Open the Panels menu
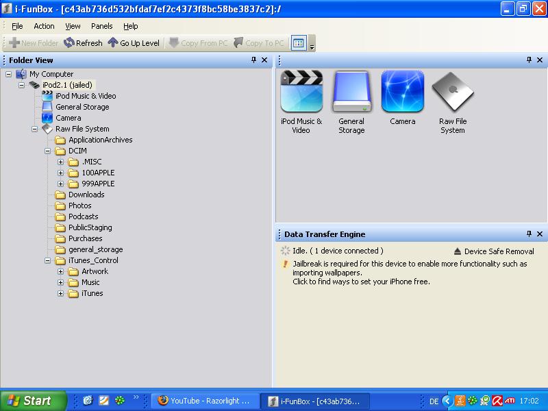Image resolution: width=548 pixels, height=411 pixels. pos(101,26)
